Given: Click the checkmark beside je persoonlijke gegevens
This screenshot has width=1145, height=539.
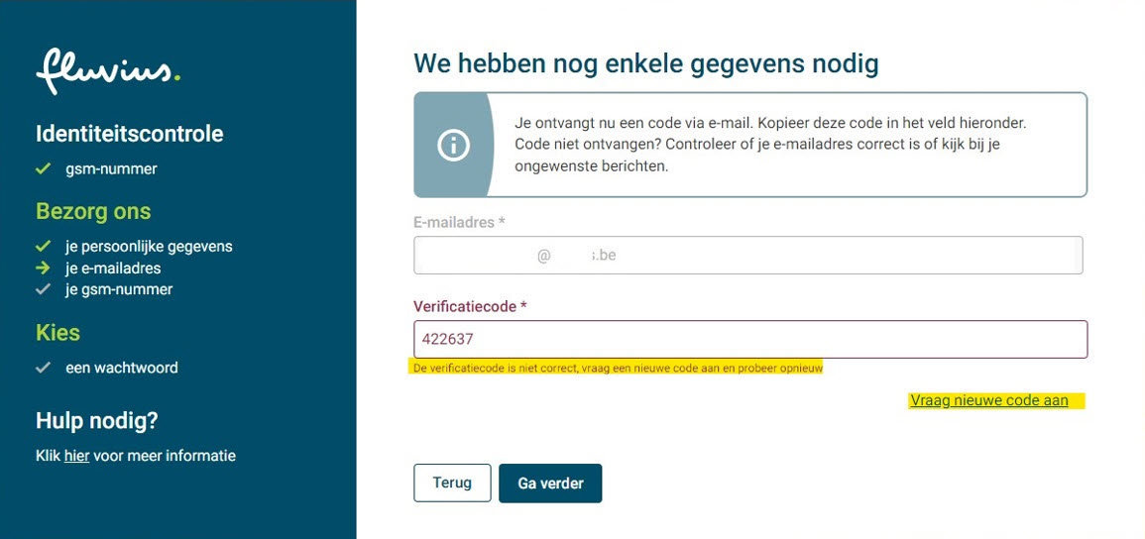Looking at the screenshot, I should click(x=43, y=246).
